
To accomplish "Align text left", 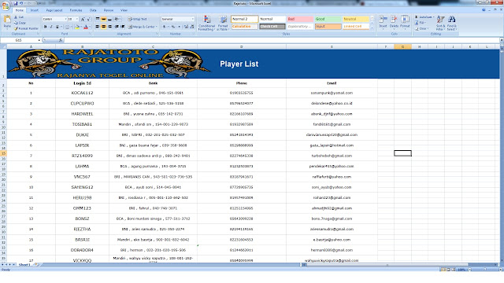I will click(98, 27).
